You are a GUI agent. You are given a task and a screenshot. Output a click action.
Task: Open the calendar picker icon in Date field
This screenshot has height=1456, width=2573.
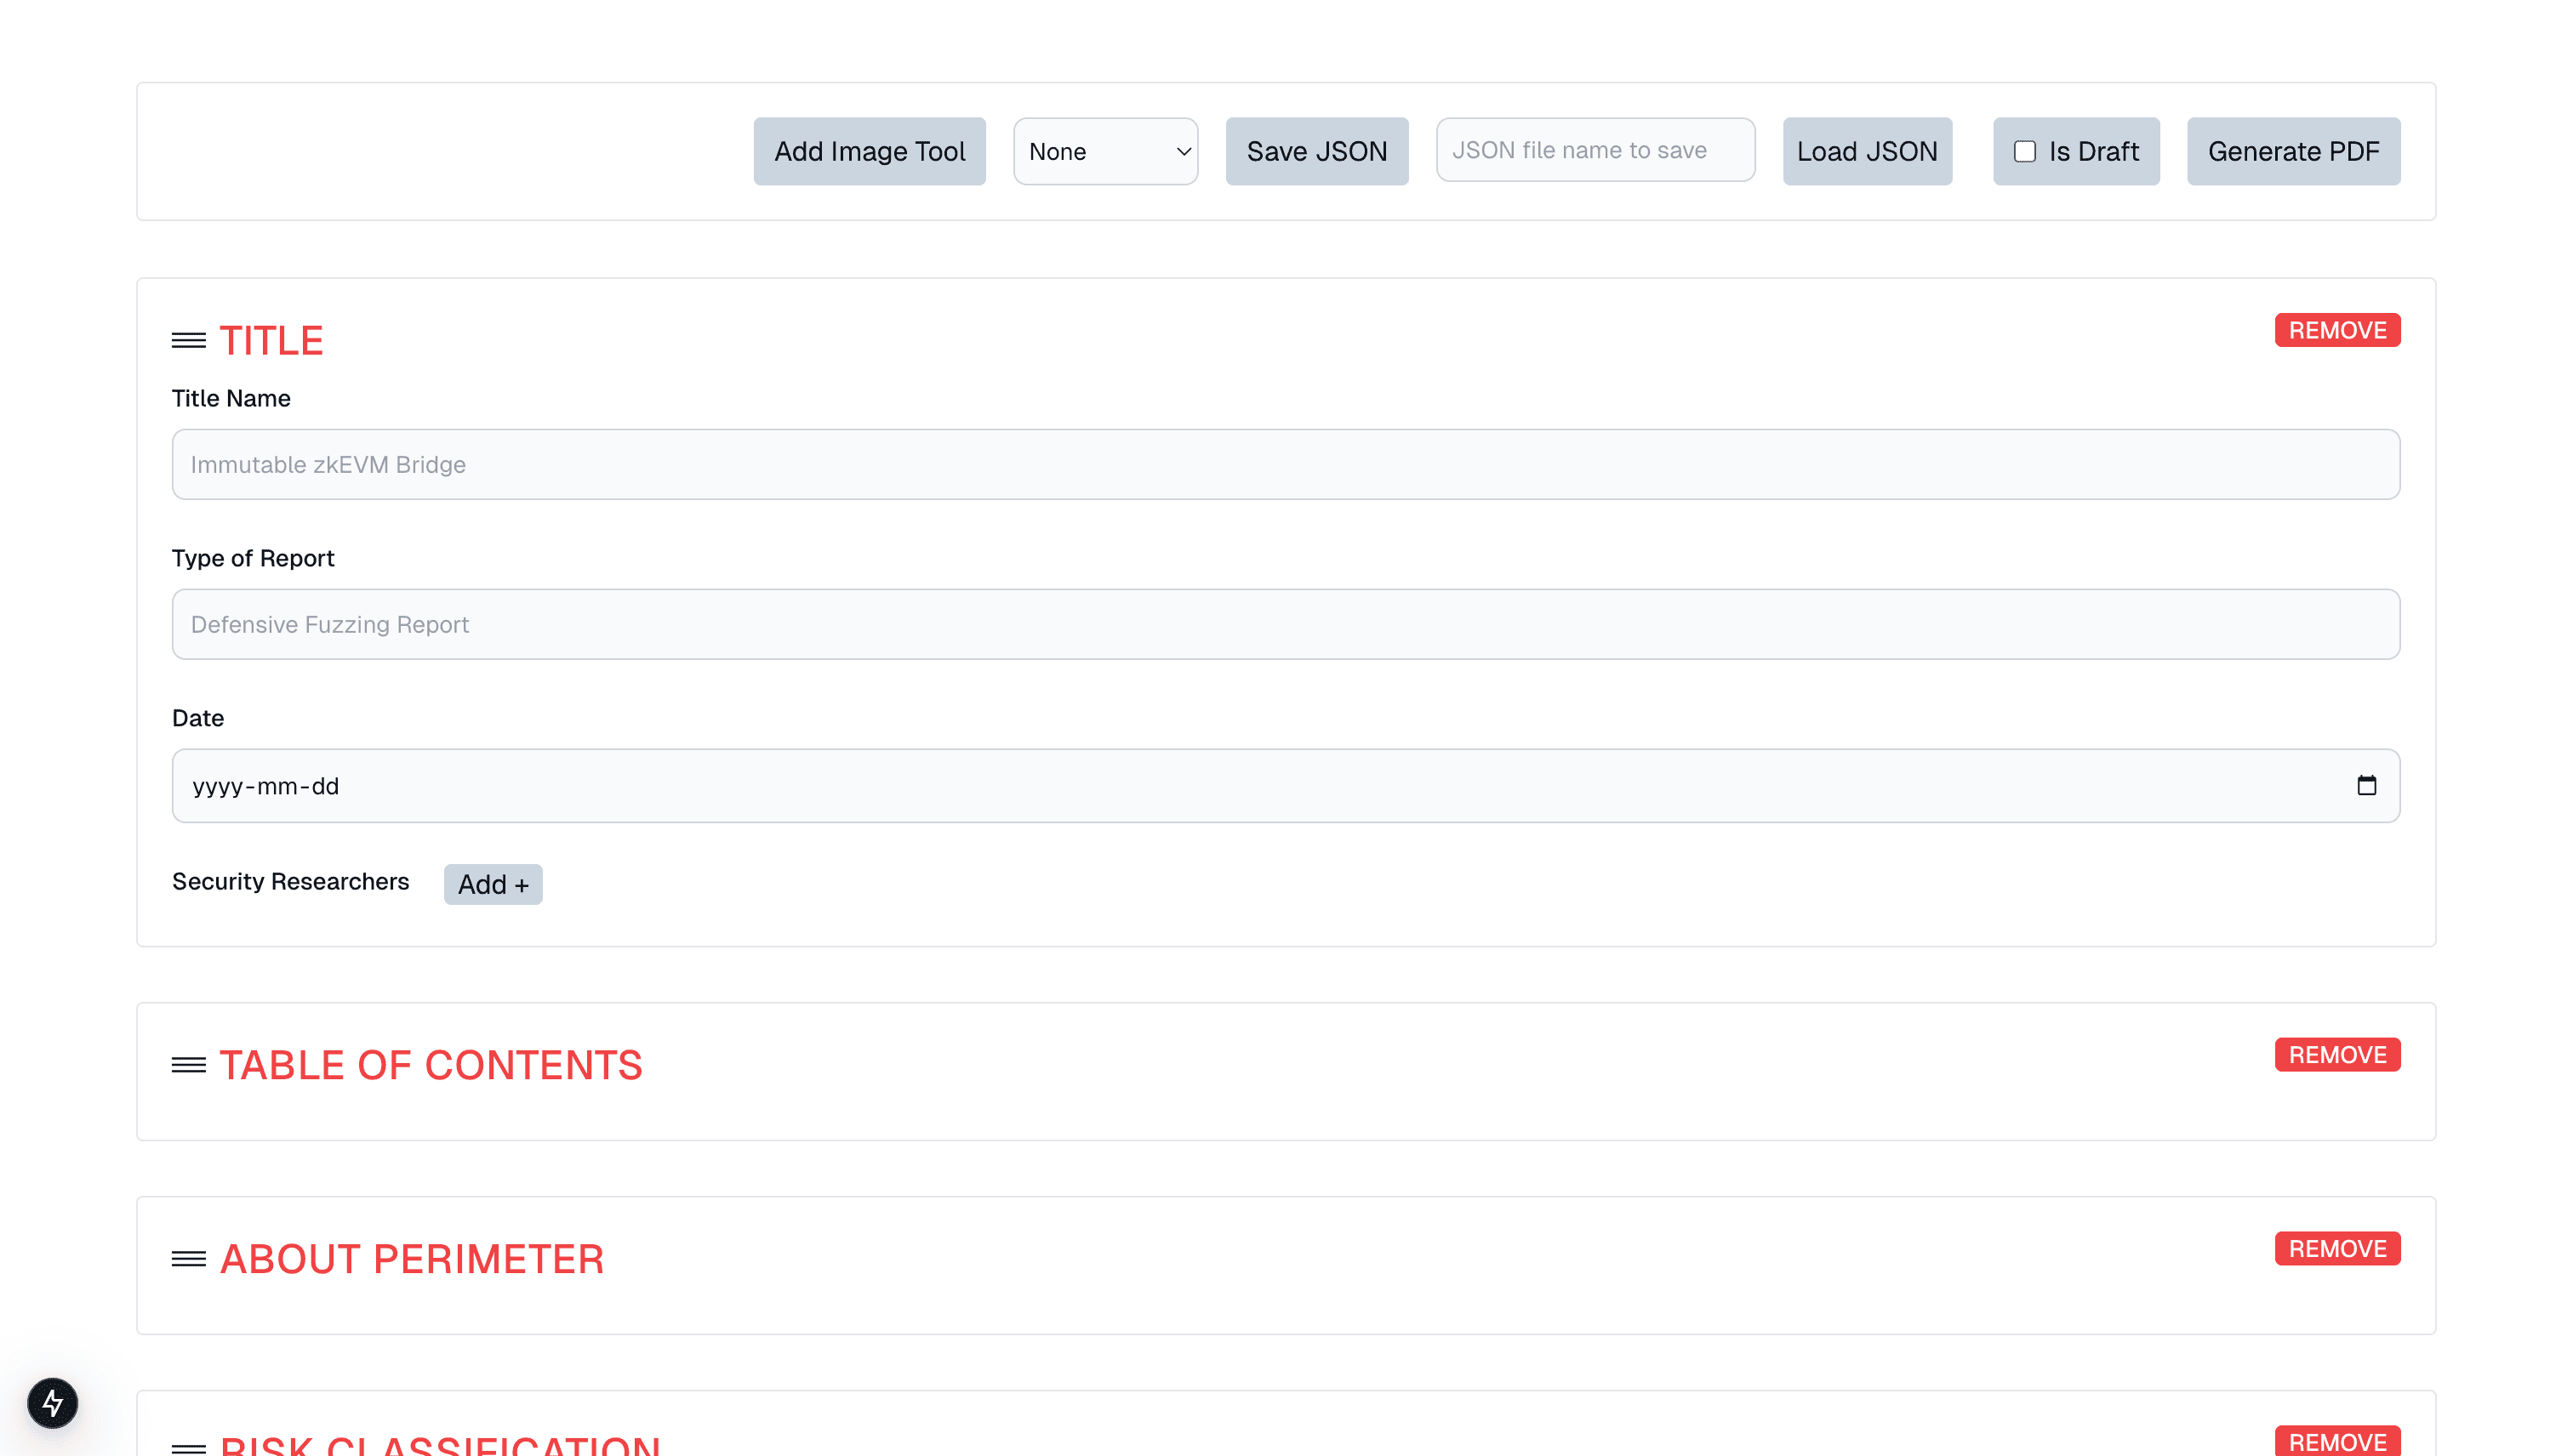[2366, 786]
